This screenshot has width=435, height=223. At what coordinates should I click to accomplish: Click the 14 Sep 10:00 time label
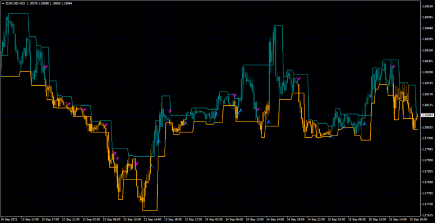tap(256, 219)
